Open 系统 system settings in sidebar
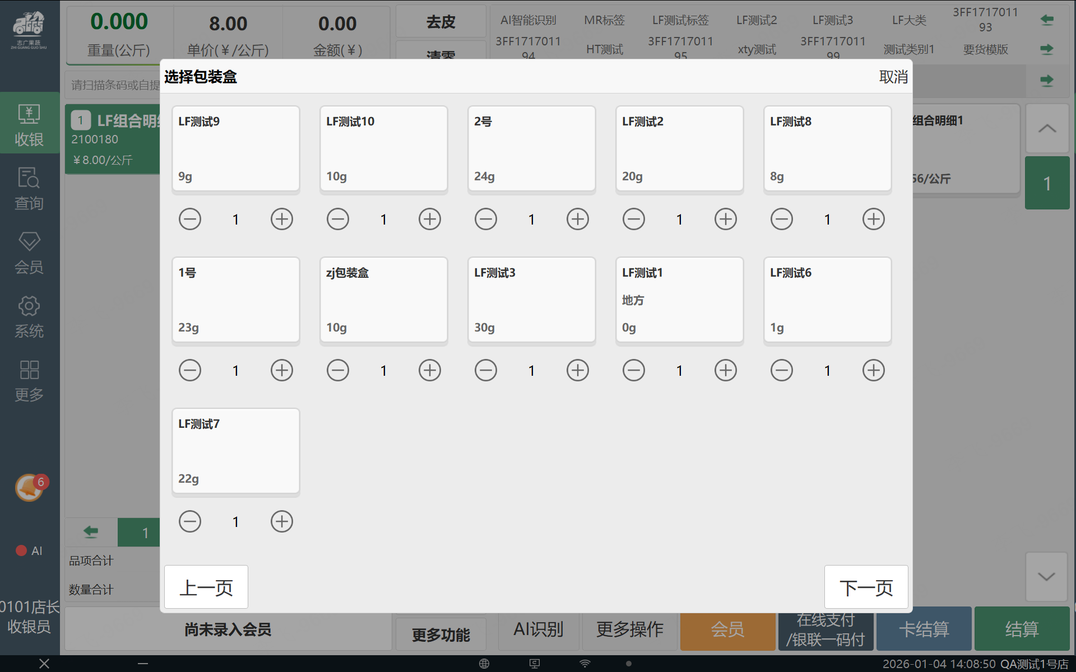The image size is (1076, 672). pyautogui.click(x=29, y=317)
